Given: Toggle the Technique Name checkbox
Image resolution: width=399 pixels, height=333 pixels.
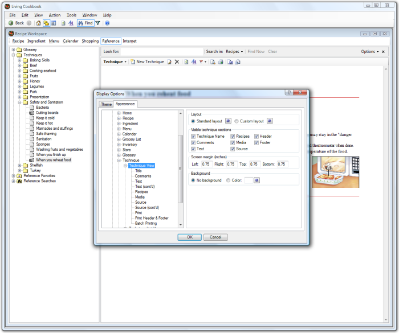Looking at the screenshot, I should coord(193,136).
